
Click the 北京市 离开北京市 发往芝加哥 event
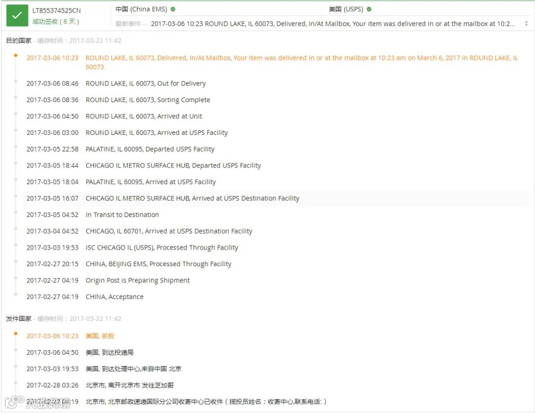pos(100,386)
